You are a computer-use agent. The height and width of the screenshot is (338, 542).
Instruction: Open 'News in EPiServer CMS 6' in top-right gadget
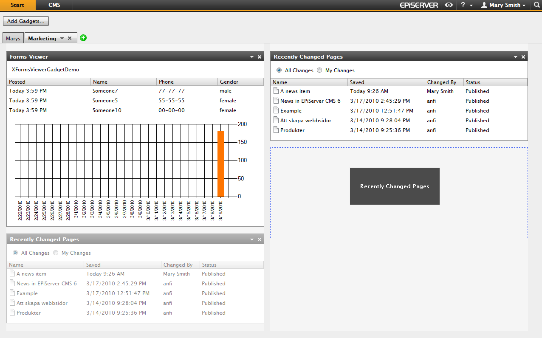(x=311, y=101)
